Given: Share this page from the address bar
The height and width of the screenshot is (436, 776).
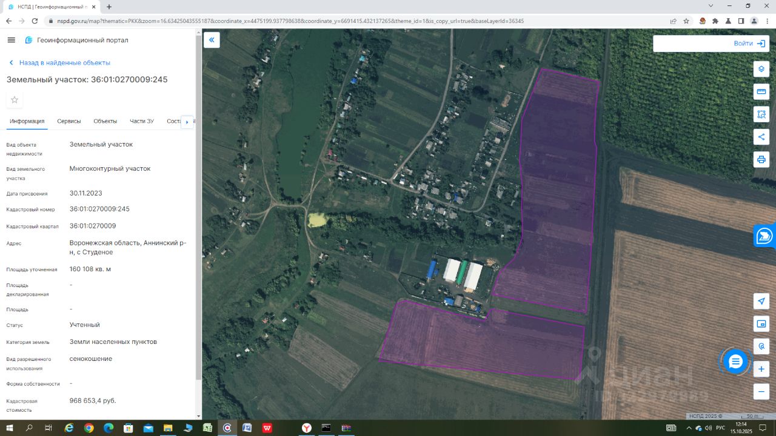Looking at the screenshot, I should pyautogui.click(x=673, y=21).
